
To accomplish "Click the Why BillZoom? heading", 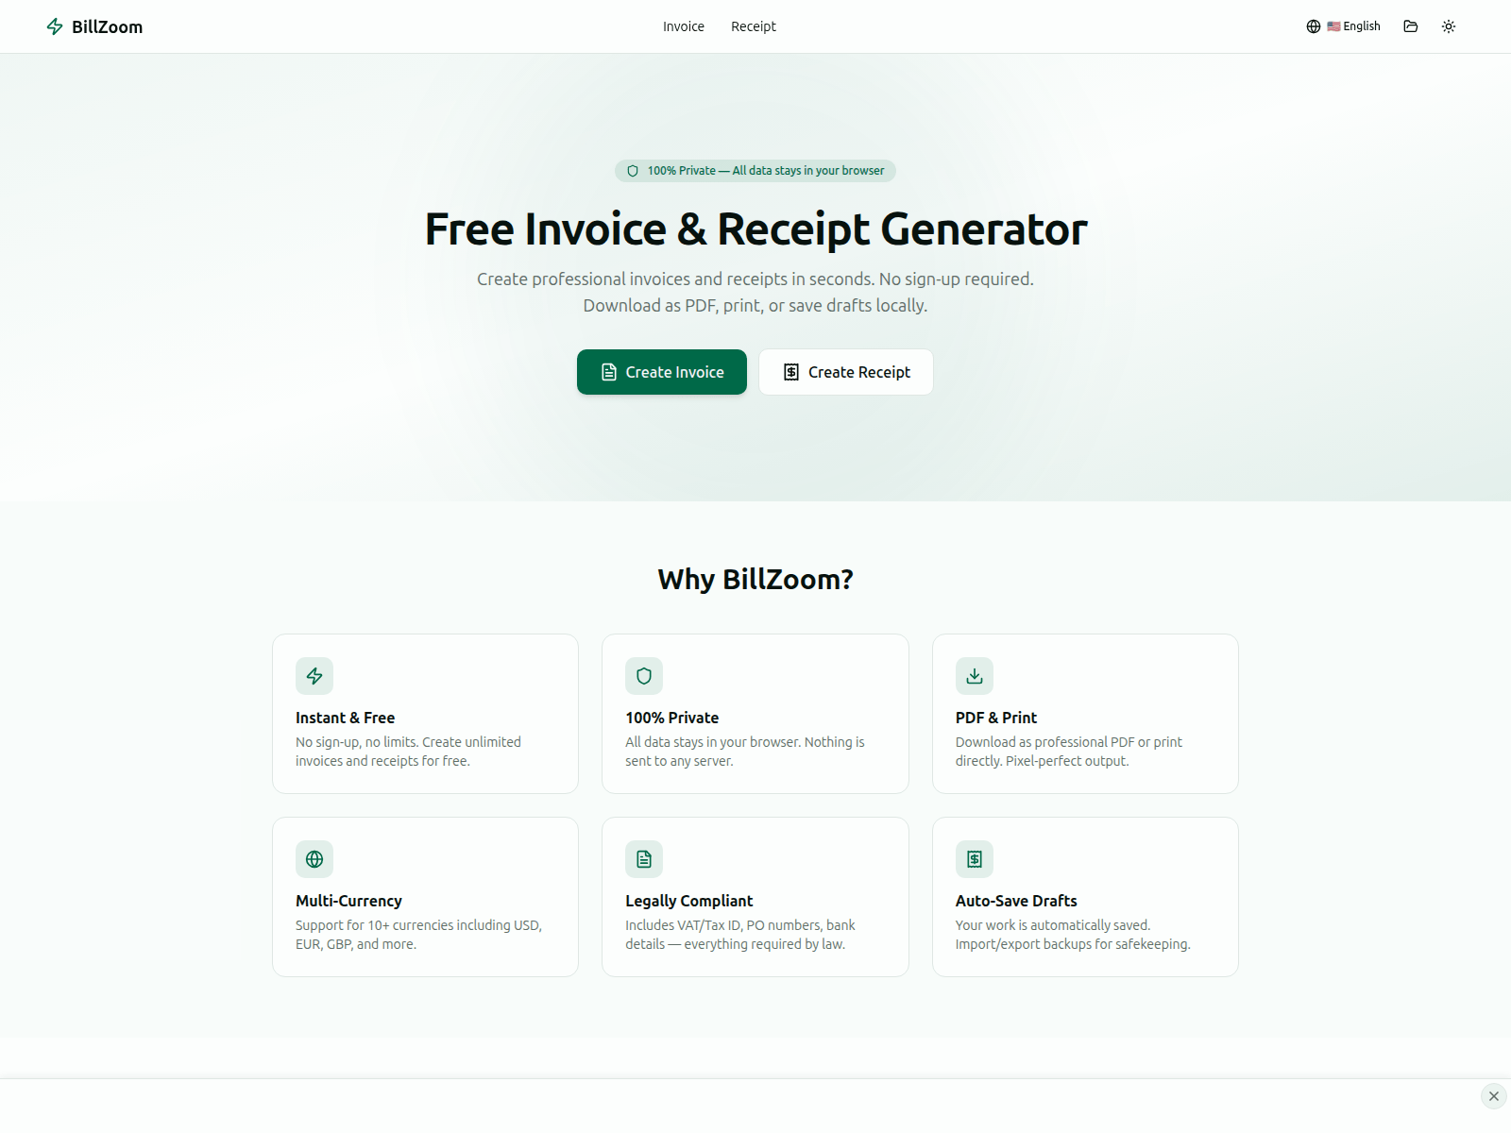I will pyautogui.click(x=755, y=579).
